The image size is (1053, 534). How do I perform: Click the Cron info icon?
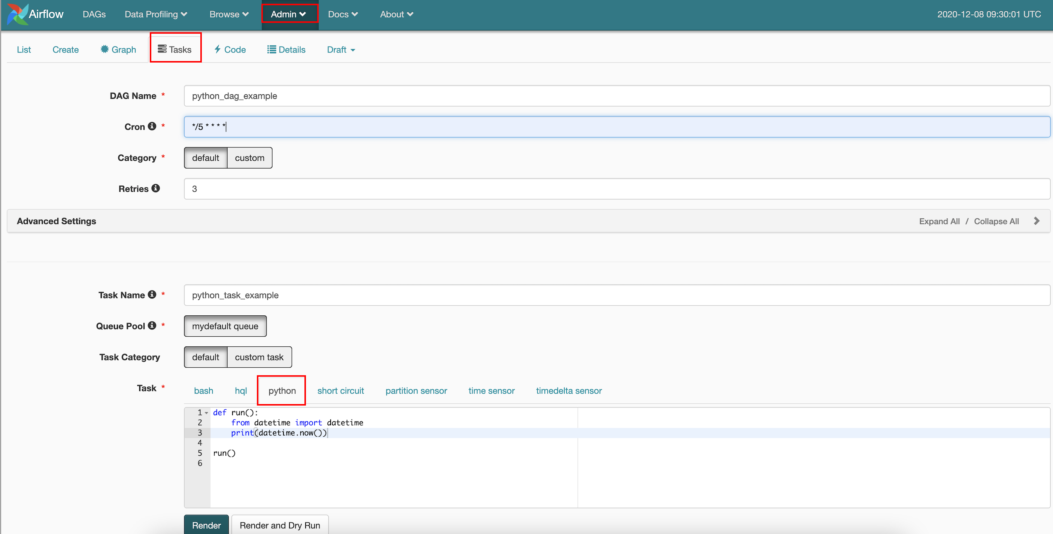pyautogui.click(x=152, y=126)
